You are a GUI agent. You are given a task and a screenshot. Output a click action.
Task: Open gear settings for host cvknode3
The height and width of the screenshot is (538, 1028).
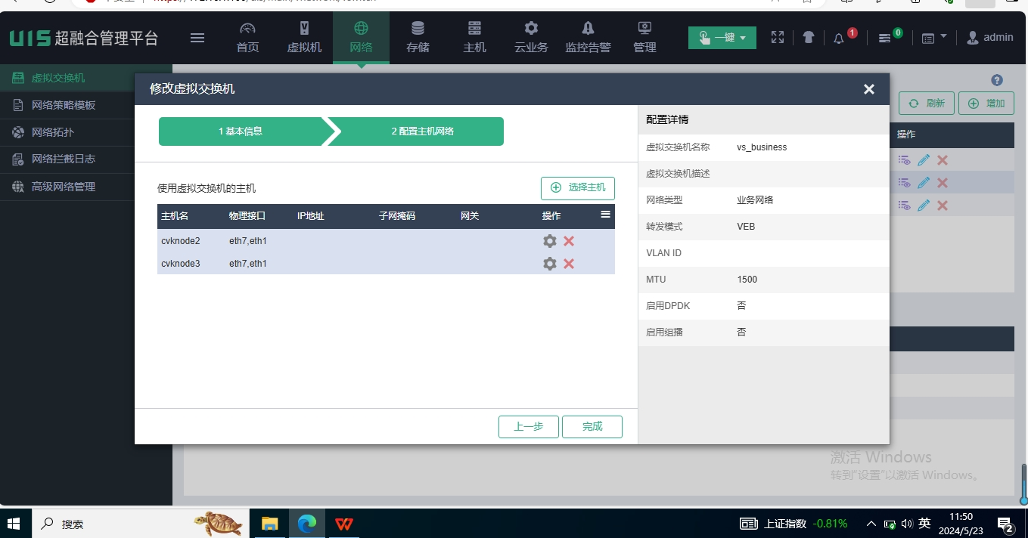pos(550,264)
